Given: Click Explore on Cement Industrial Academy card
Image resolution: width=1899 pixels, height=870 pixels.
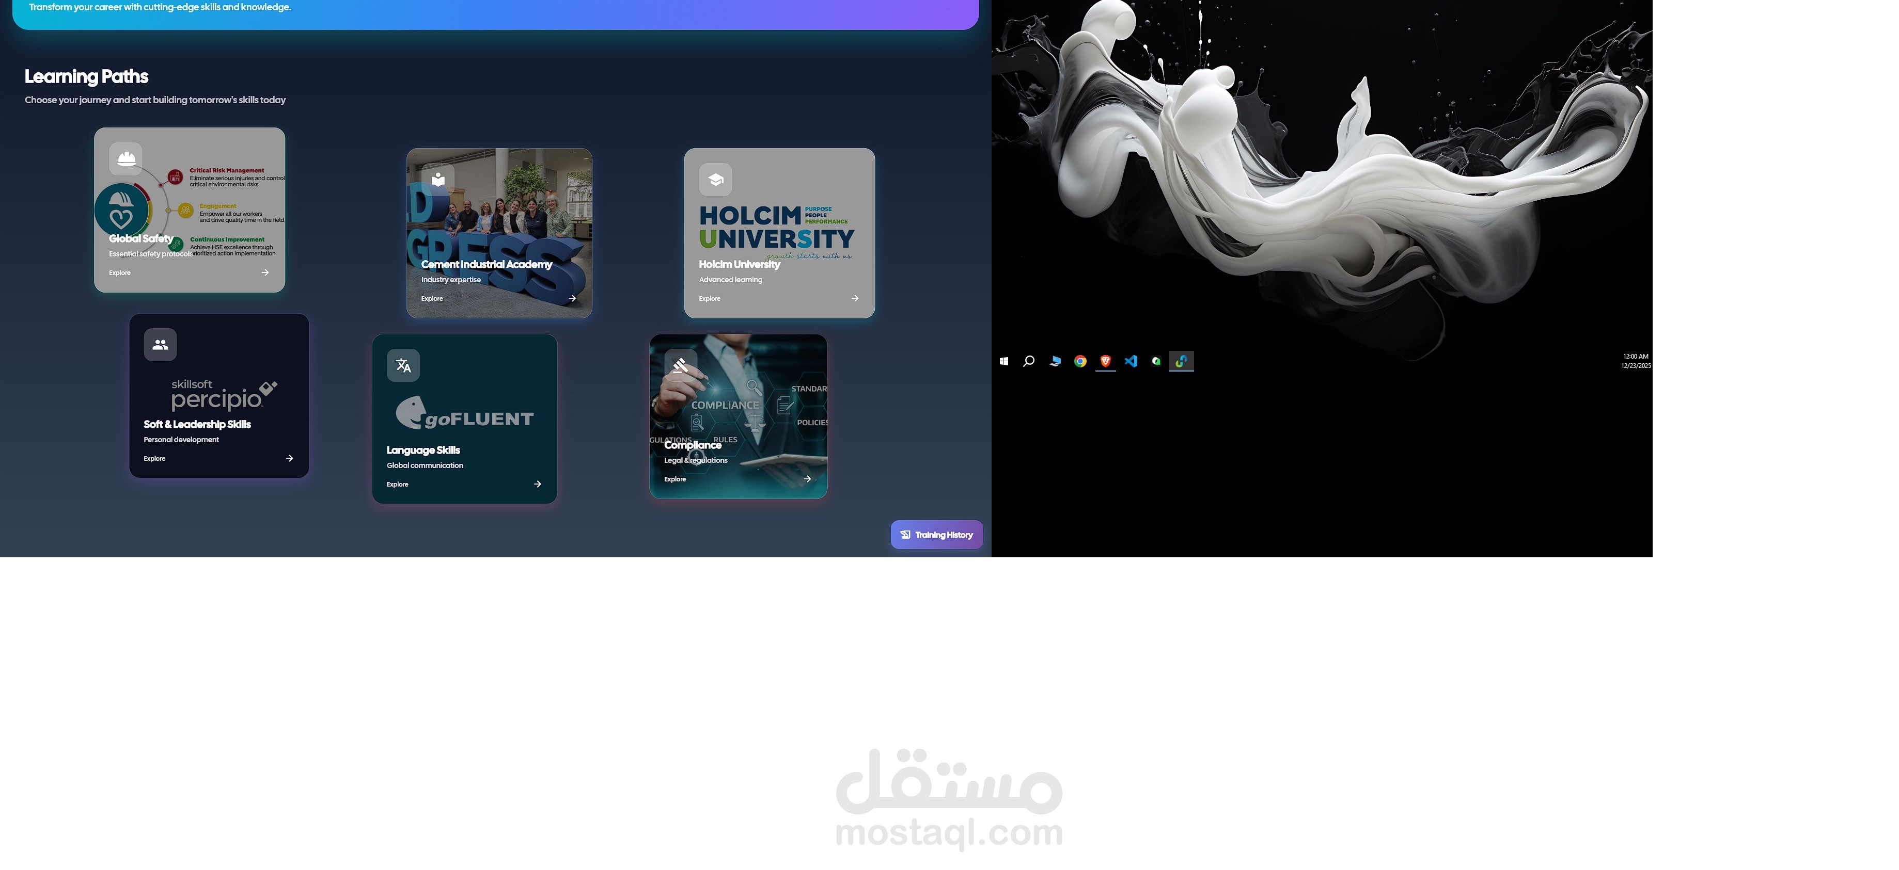Looking at the screenshot, I should tap(432, 298).
